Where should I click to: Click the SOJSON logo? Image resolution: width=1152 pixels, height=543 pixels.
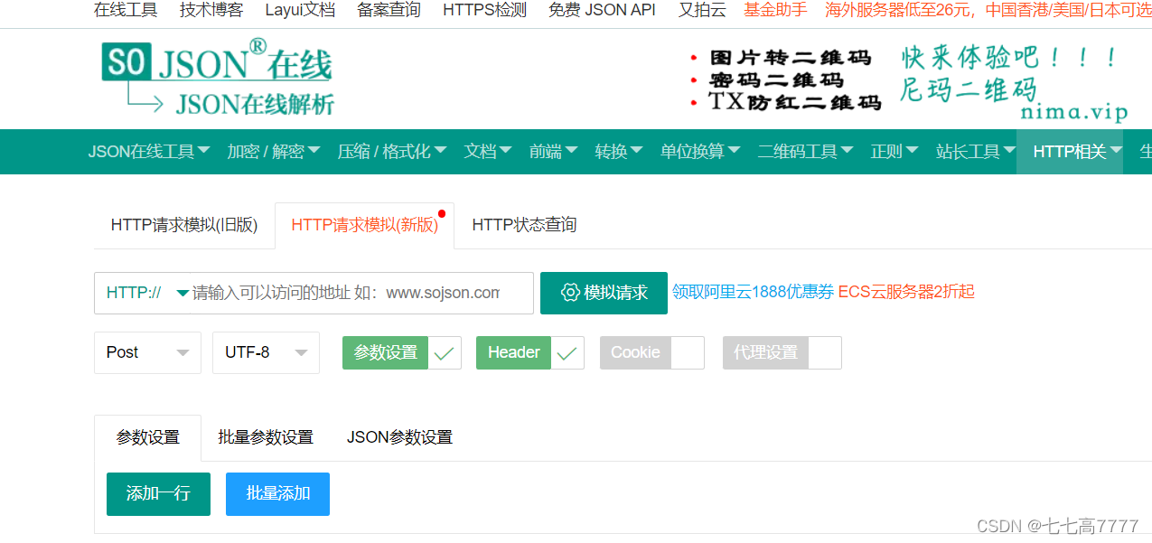pyautogui.click(x=217, y=79)
